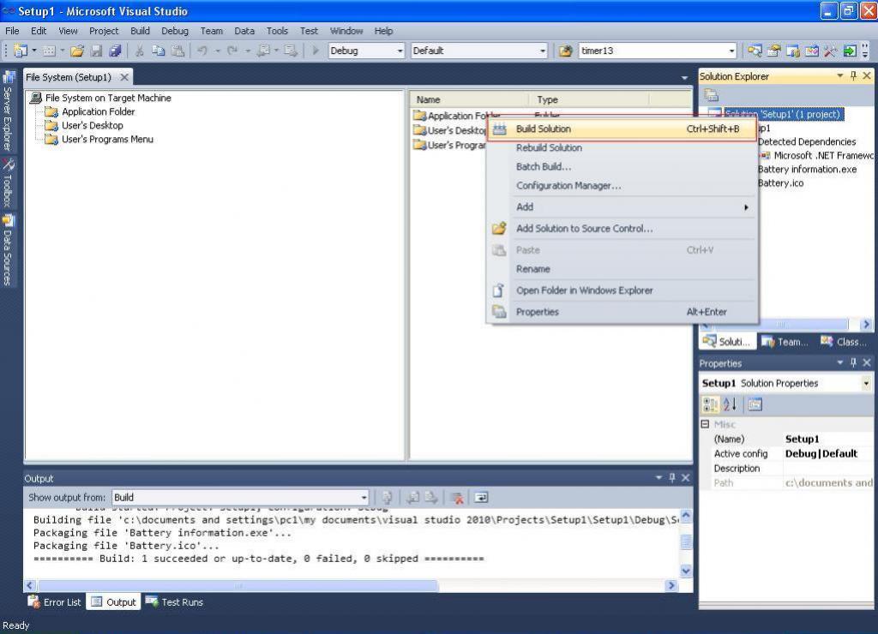
Task: Click Add Solution to Source Control...
Action: click(622, 229)
